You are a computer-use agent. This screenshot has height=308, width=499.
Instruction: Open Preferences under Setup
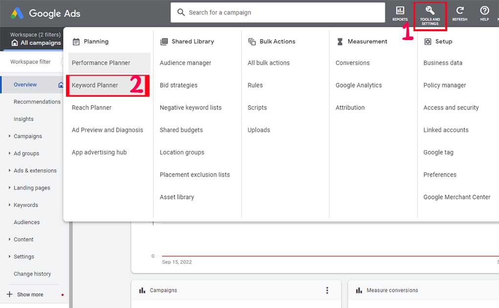[439, 175]
